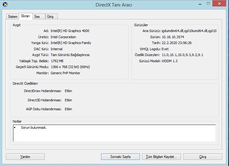Click the Generic PnP Monitor value
Screen dimensions: 229x166
click(65, 73)
